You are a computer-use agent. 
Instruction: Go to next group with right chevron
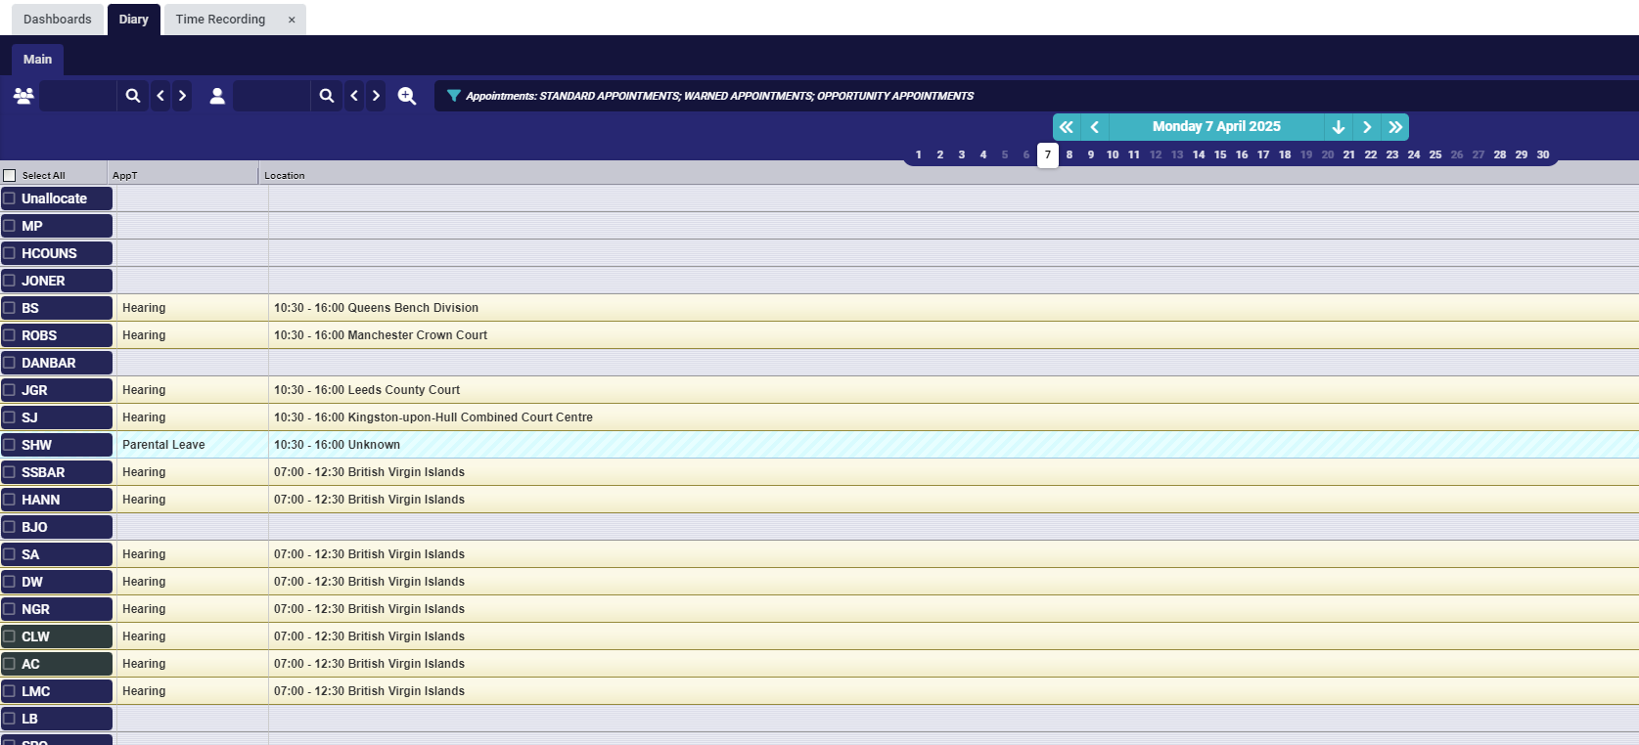coord(182,96)
